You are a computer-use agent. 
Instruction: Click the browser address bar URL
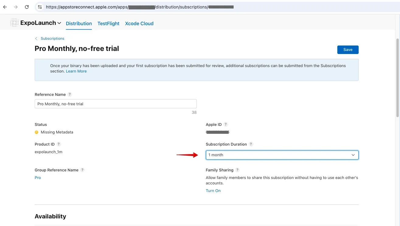[x=140, y=7]
